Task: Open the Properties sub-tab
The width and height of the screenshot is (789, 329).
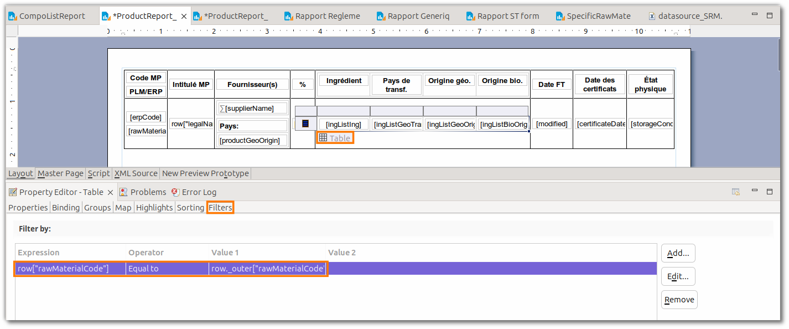Action: 28,208
